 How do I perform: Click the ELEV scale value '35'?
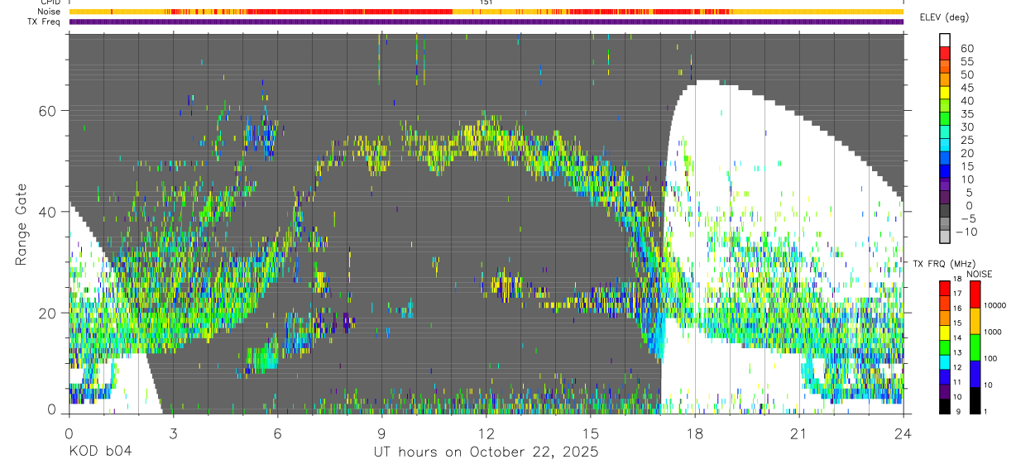coord(966,114)
